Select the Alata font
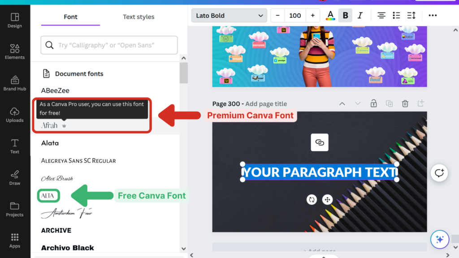459x258 pixels. coord(50,143)
